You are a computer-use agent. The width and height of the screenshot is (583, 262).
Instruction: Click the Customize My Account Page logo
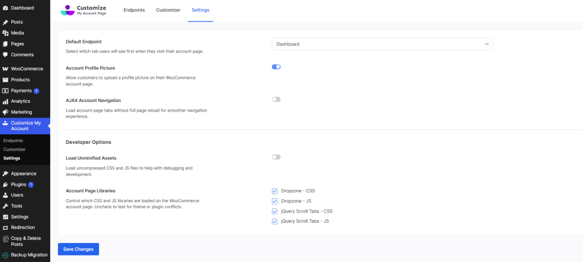pyautogui.click(x=84, y=10)
